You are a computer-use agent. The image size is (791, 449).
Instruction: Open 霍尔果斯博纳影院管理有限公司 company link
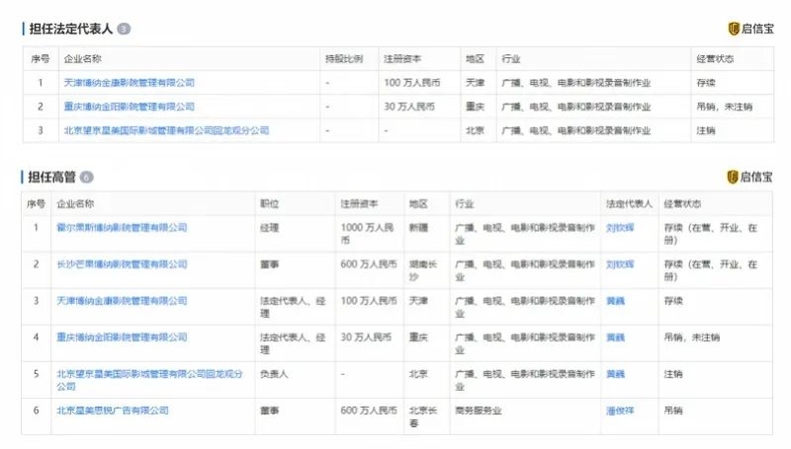click(x=122, y=227)
